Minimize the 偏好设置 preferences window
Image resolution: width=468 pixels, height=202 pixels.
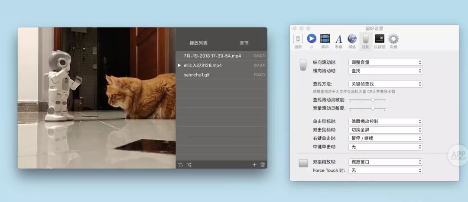point(302,28)
